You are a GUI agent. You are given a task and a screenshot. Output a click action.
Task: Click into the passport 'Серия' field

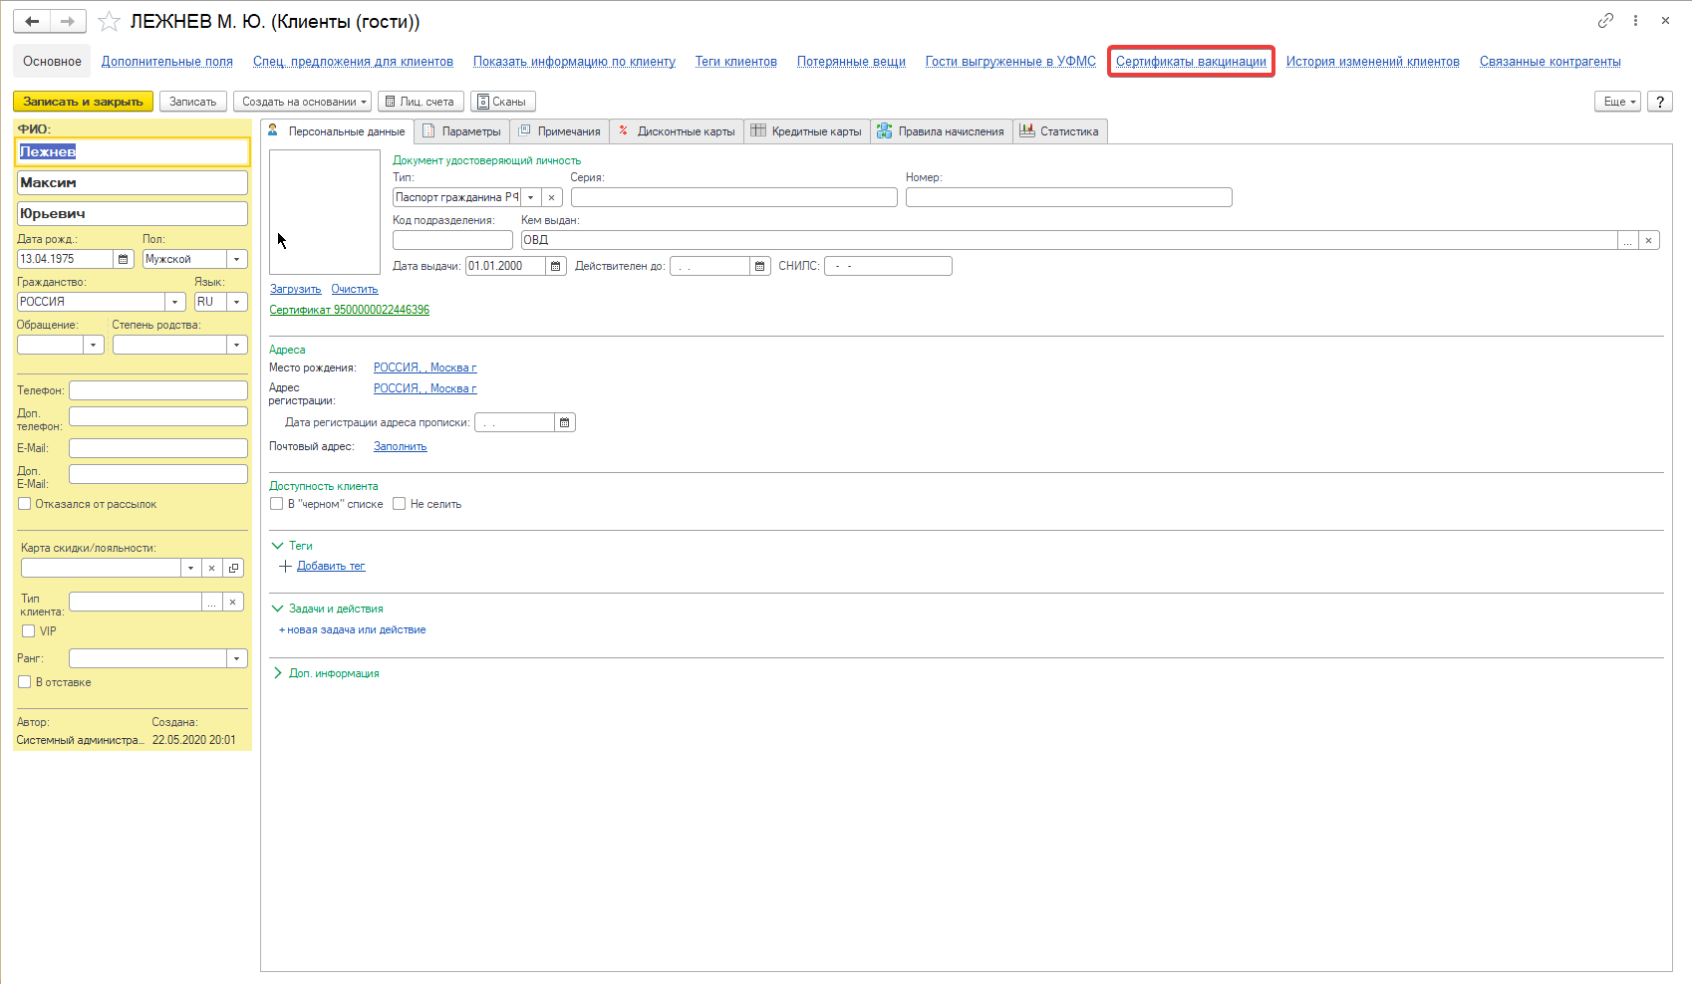pos(734,197)
